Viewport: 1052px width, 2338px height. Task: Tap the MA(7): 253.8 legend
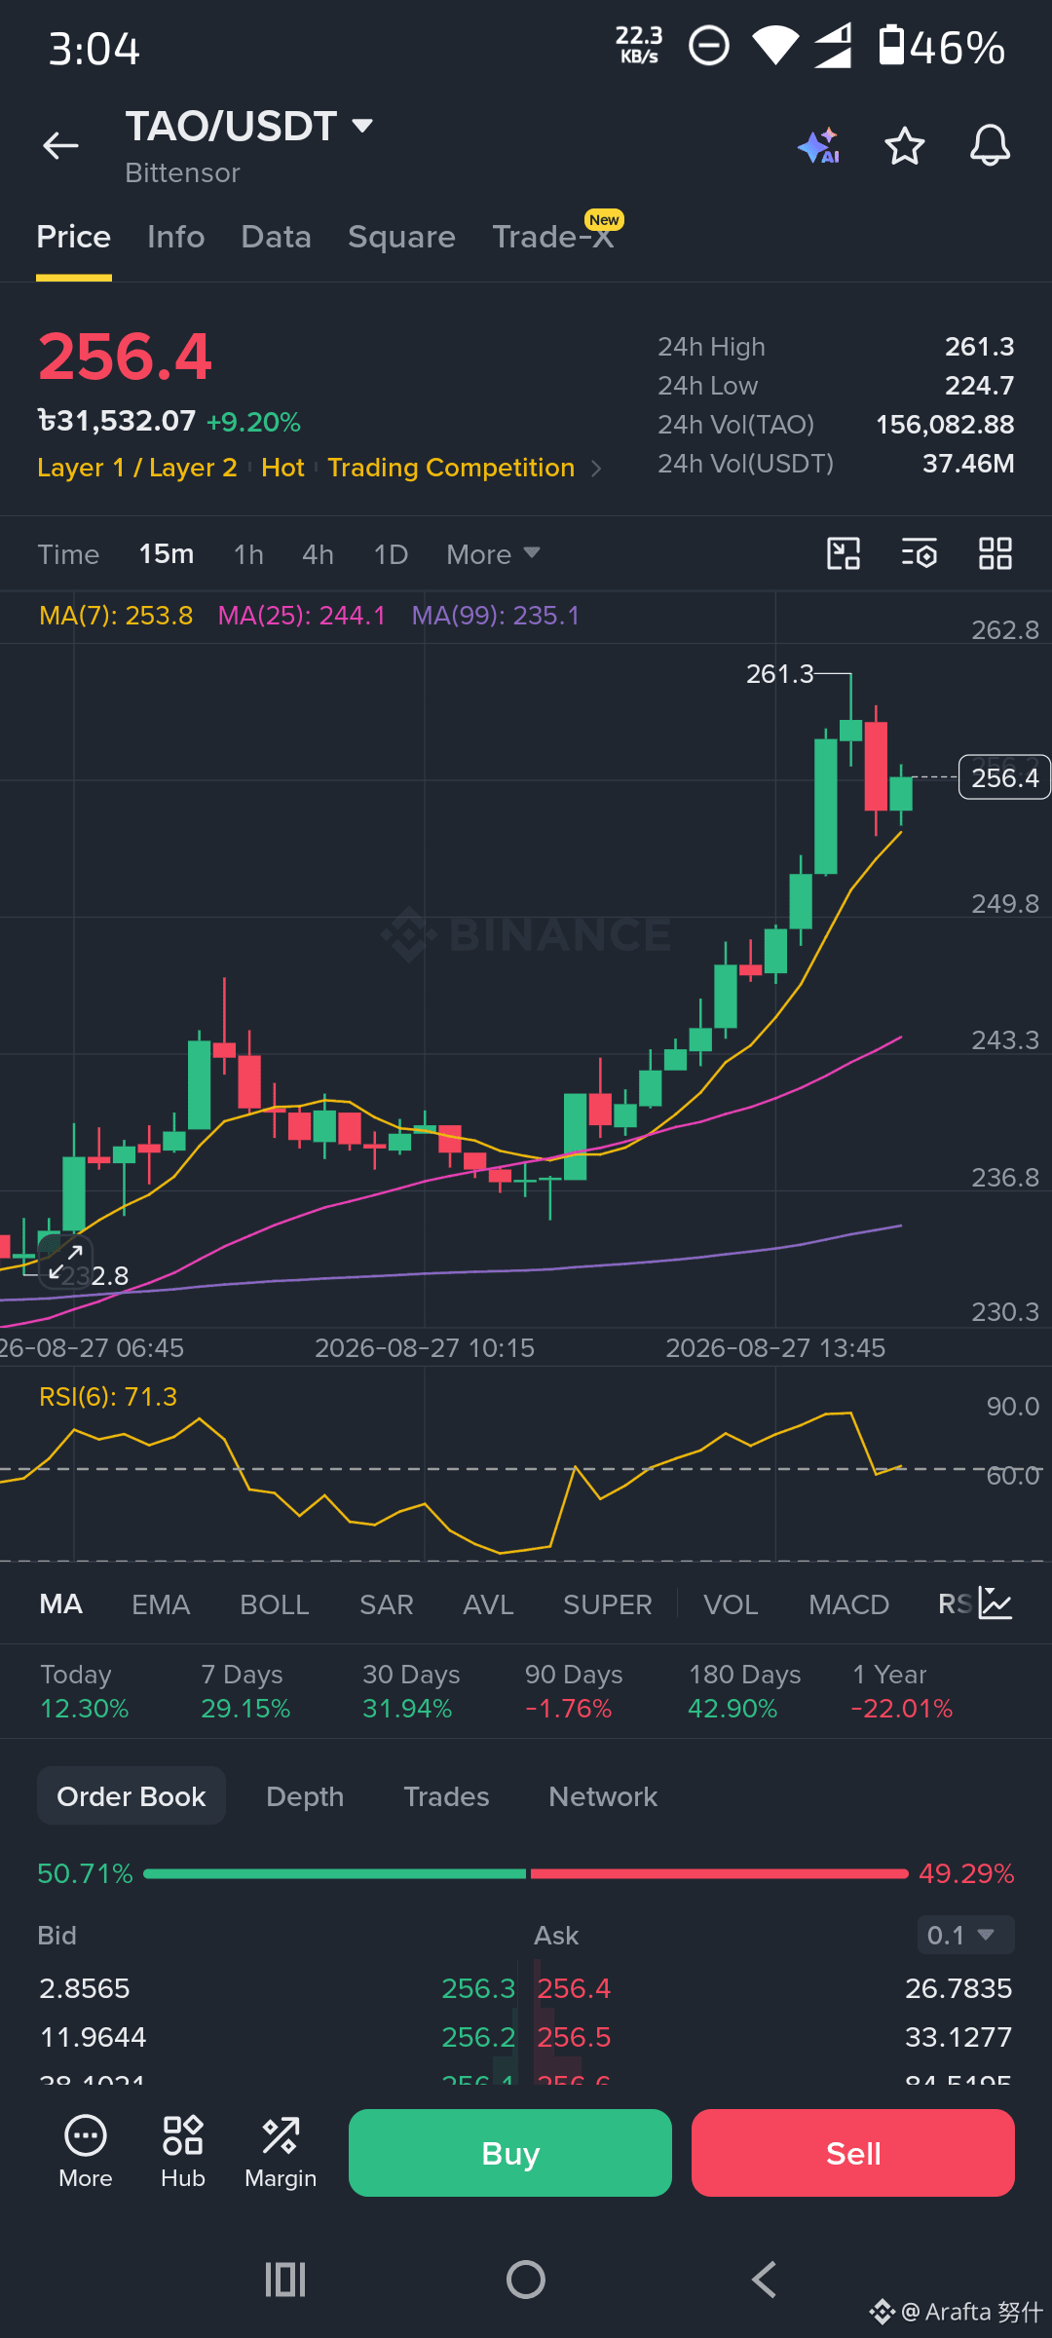pos(116,616)
